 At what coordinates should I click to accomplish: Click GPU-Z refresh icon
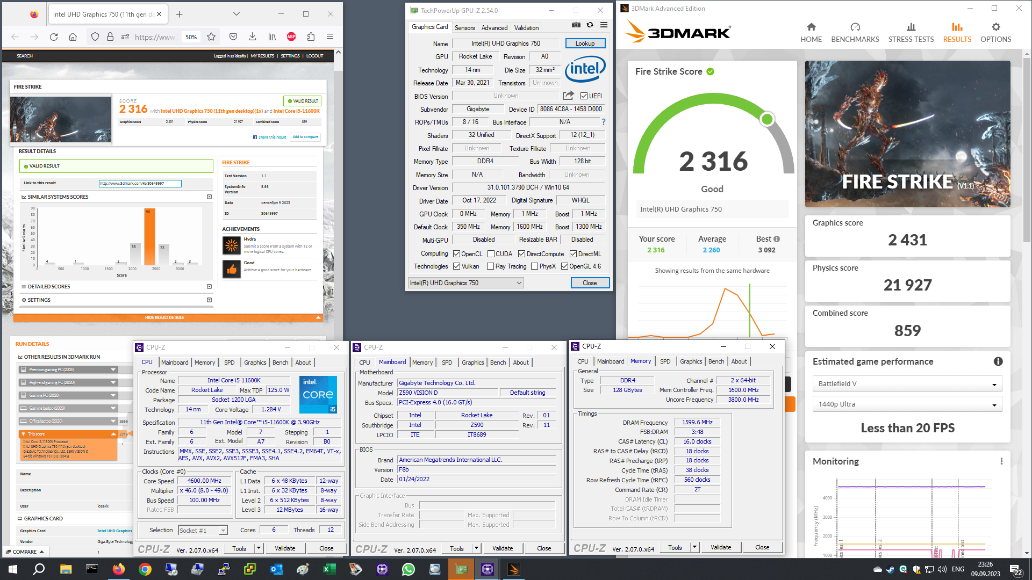click(590, 25)
